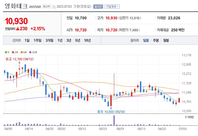198x136 pixels.
Task: Switch to the 일봉 candle chart
Action: [146, 40]
